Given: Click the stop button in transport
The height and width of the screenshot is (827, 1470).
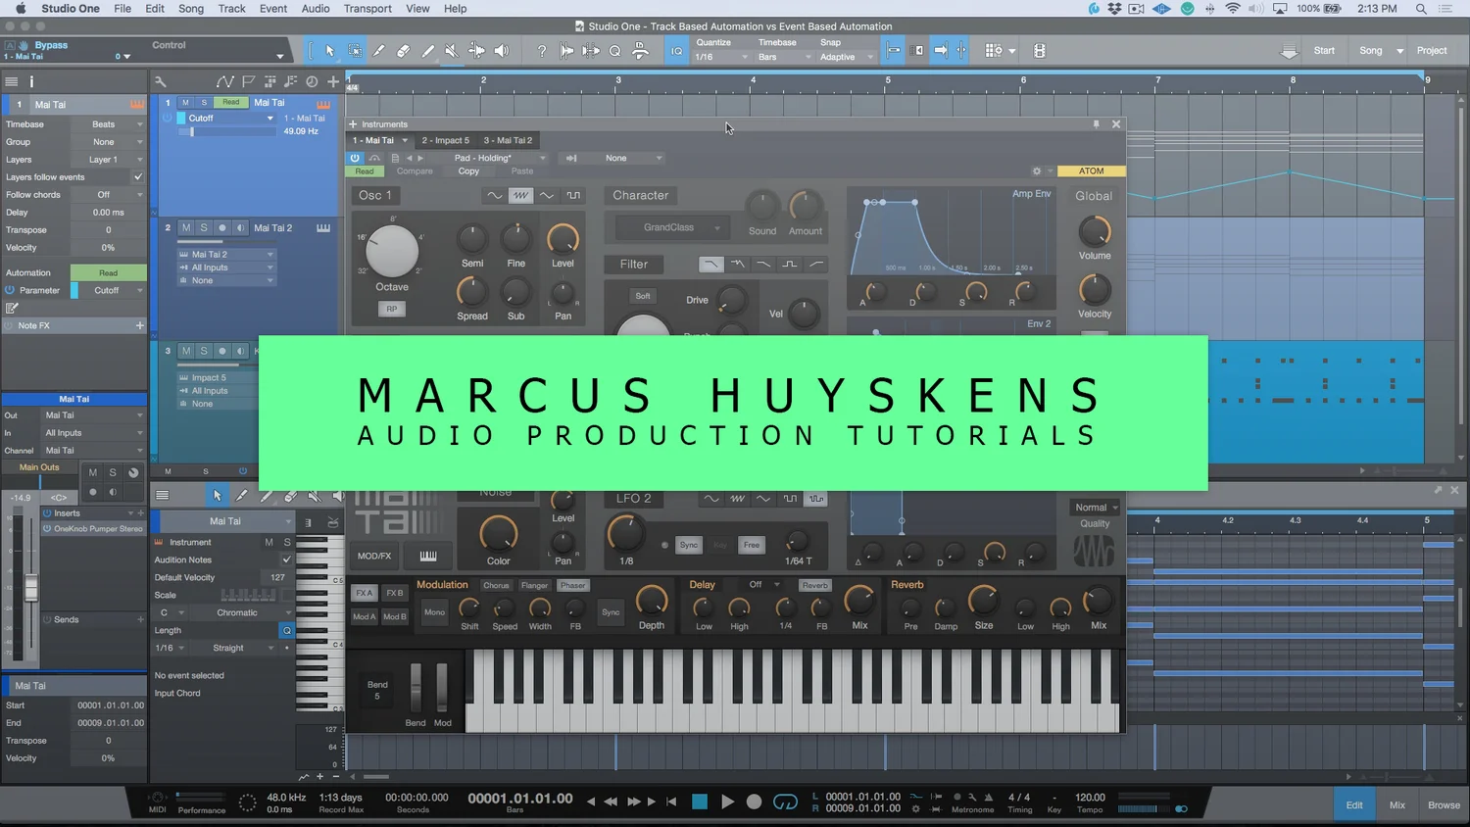Looking at the screenshot, I should tap(700, 802).
